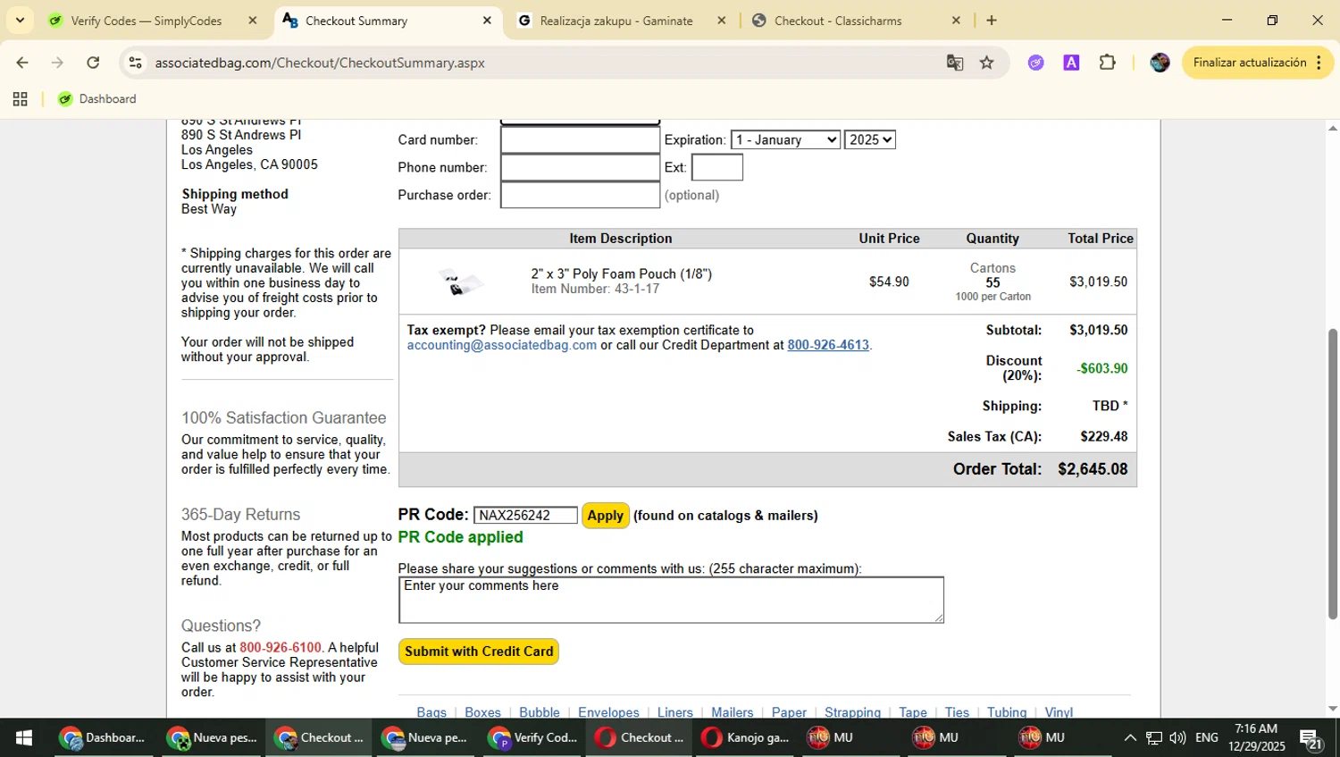Open Google Translate page icon
This screenshot has height=757, width=1340.
click(955, 63)
